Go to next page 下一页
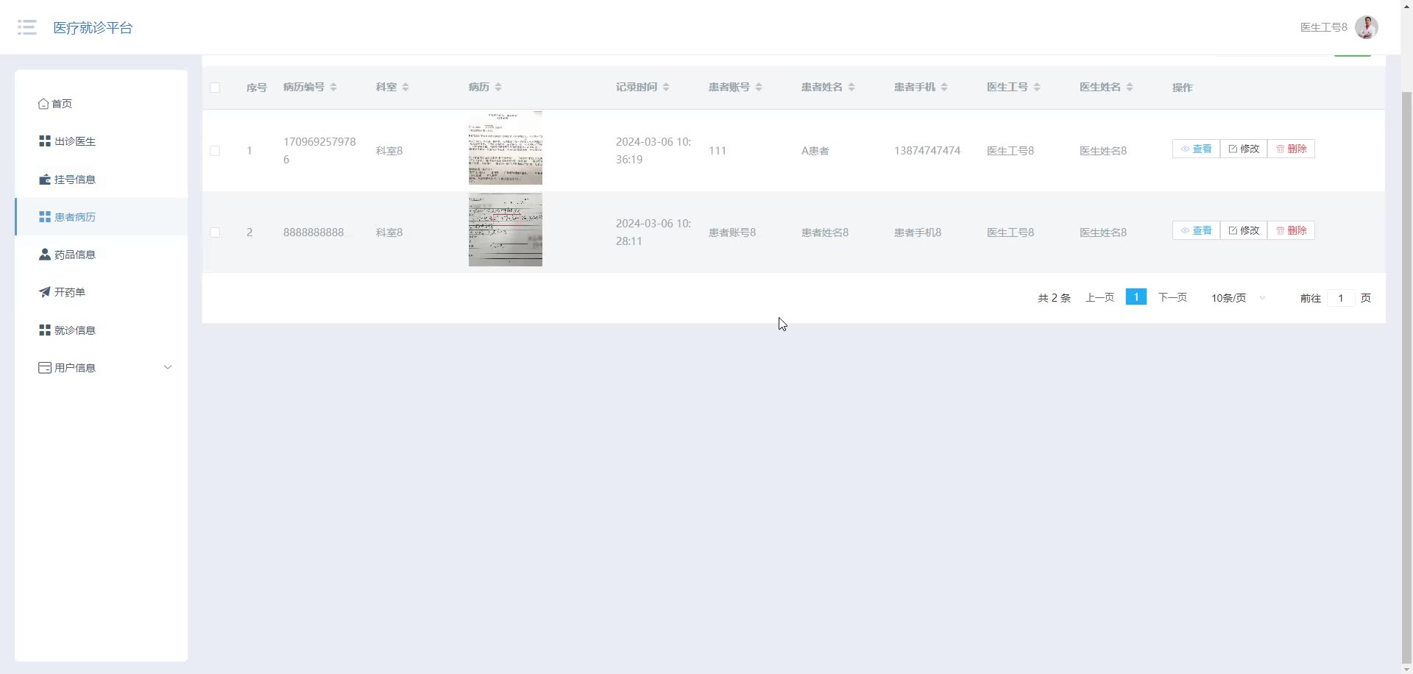The image size is (1413, 674). 1172,297
